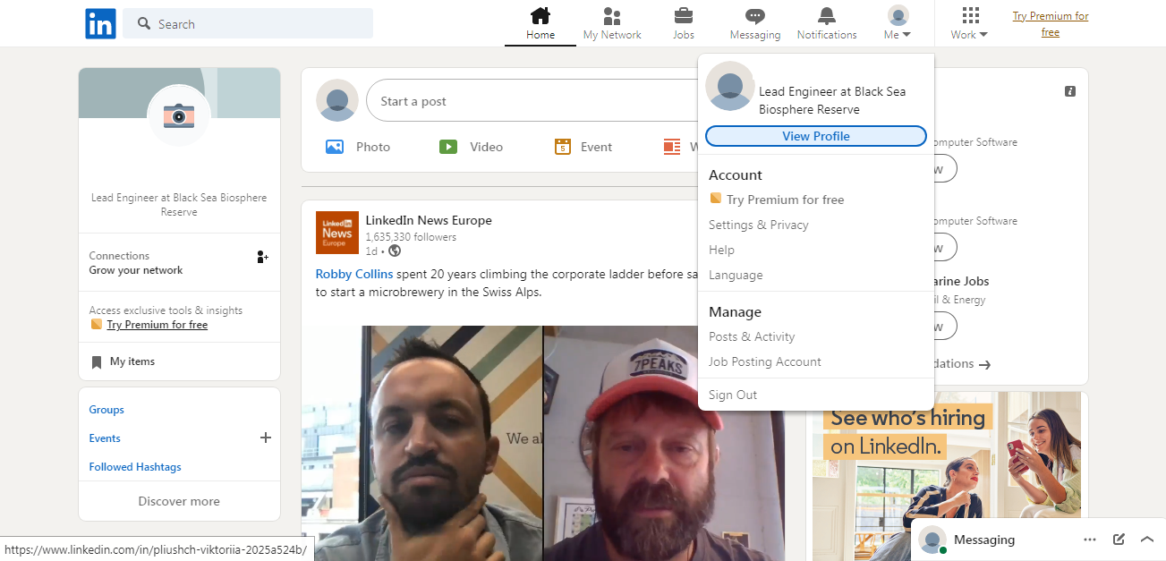Open the Messaging tab in navbar
The width and height of the screenshot is (1166, 561).
(x=755, y=24)
